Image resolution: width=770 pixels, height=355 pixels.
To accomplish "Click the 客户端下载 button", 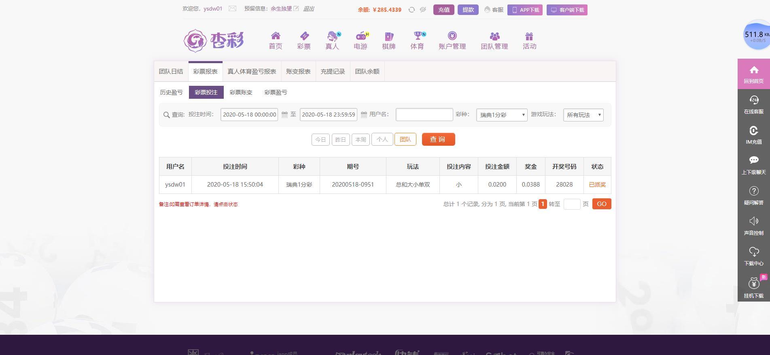I will [567, 10].
